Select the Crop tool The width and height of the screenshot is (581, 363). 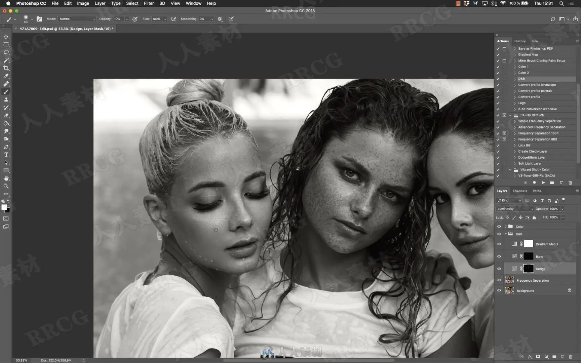[6, 68]
